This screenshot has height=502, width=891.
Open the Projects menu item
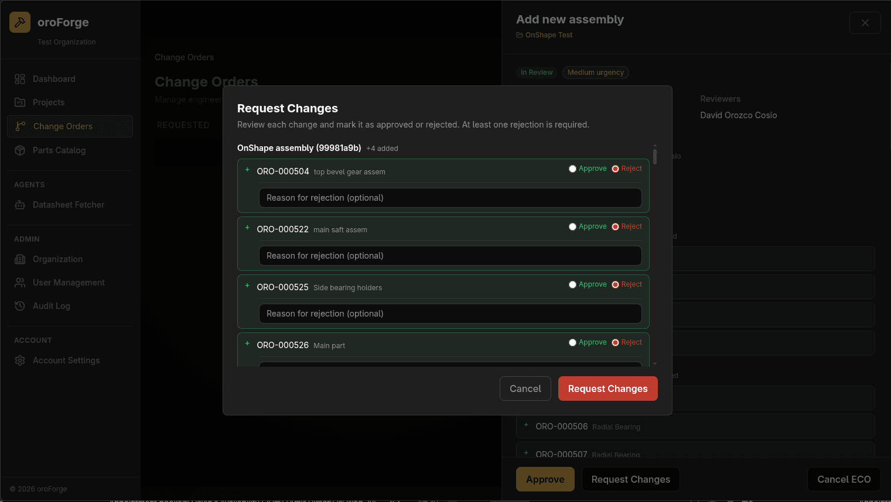pos(70,102)
